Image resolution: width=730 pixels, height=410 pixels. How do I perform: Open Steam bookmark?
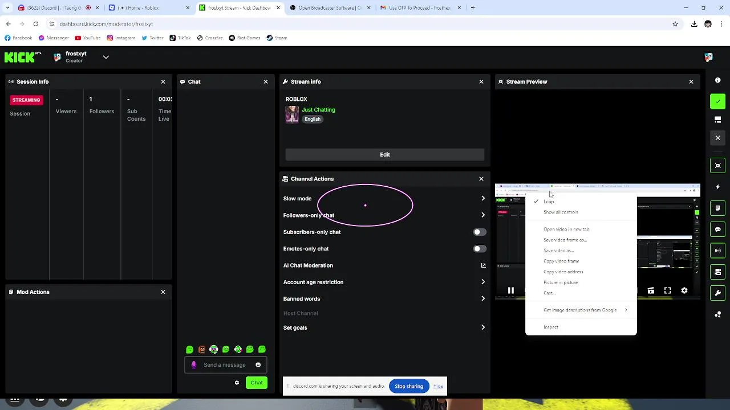[x=277, y=38]
